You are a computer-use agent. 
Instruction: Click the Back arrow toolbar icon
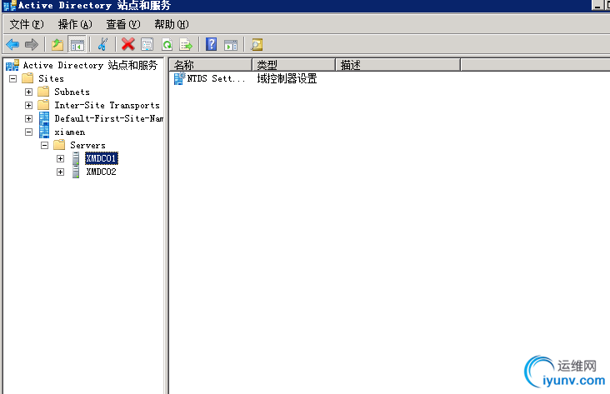(x=12, y=44)
